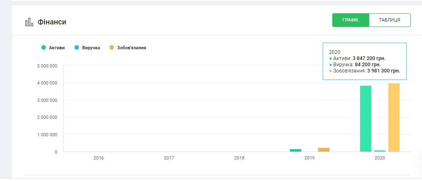Viewport: 422px width, 181px height.
Task: Switch to the ГРАФІК tab
Action: tap(351, 20)
